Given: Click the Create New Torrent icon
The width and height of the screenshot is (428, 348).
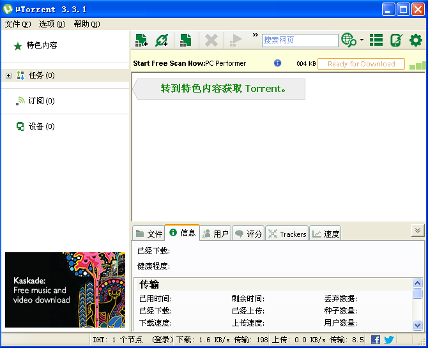Looking at the screenshot, I should (185, 40).
